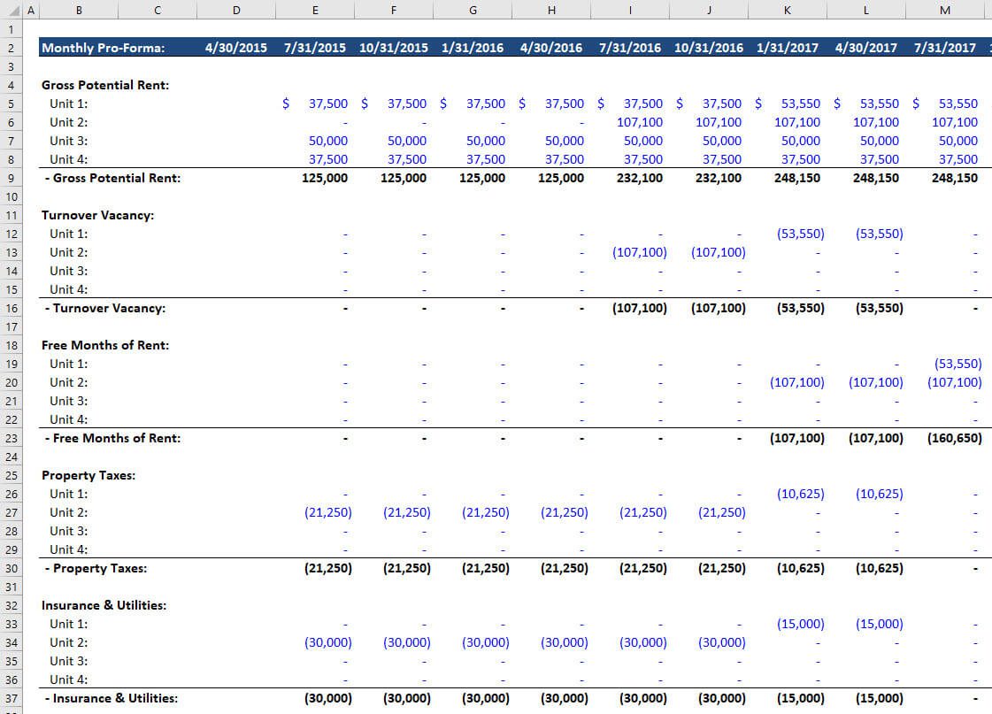Viewport: 992px width, 714px height.
Task: Click Insurance & Utilities total under 4/30/2017
Action: tap(880, 698)
